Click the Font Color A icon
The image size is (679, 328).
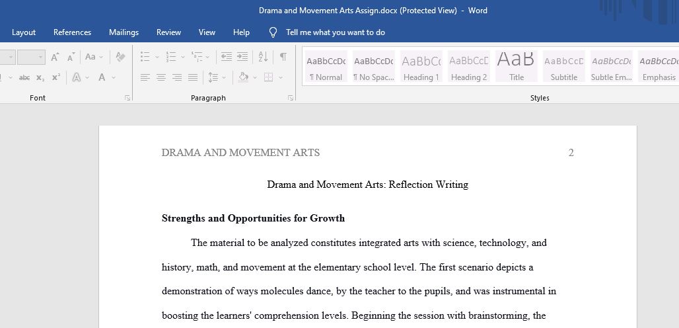[x=102, y=77]
